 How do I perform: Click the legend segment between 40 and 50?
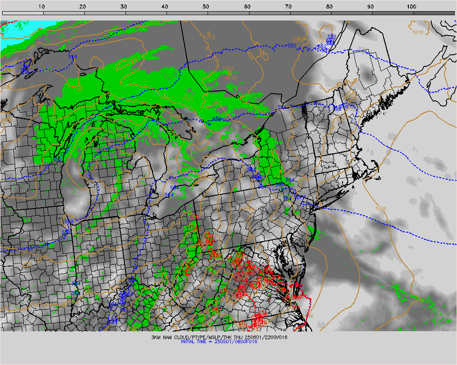[x=187, y=13]
